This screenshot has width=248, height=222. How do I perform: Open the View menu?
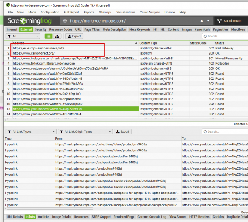tap(20, 12)
